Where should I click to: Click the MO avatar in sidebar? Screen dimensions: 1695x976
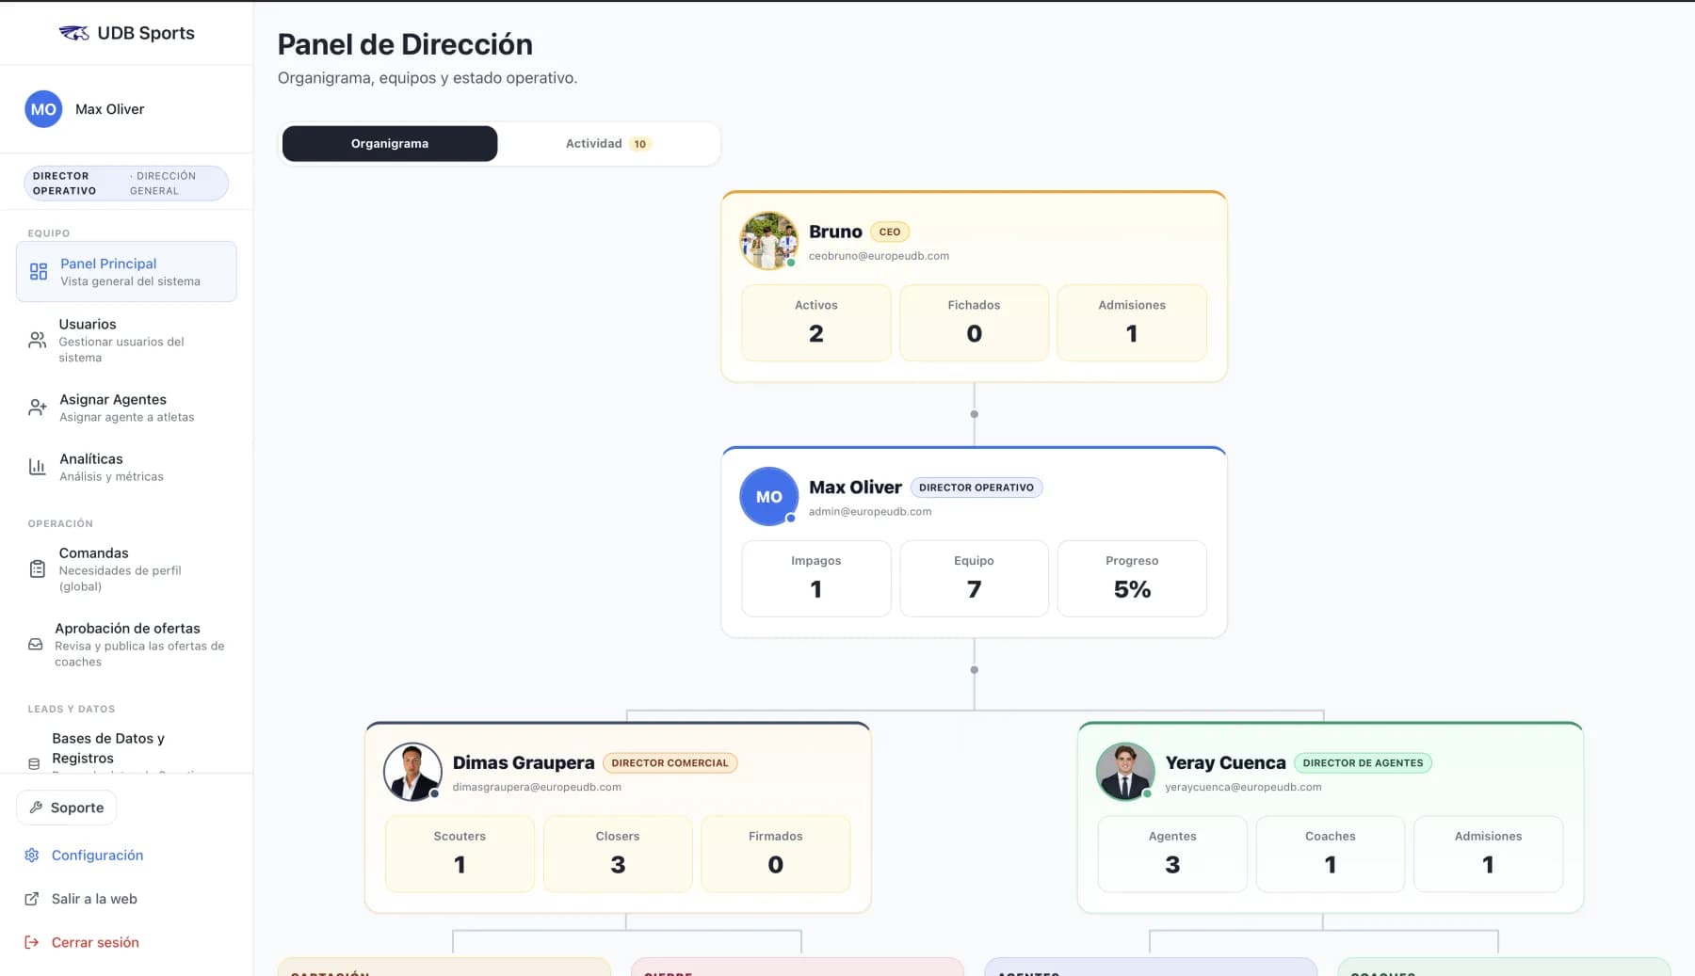coord(43,109)
